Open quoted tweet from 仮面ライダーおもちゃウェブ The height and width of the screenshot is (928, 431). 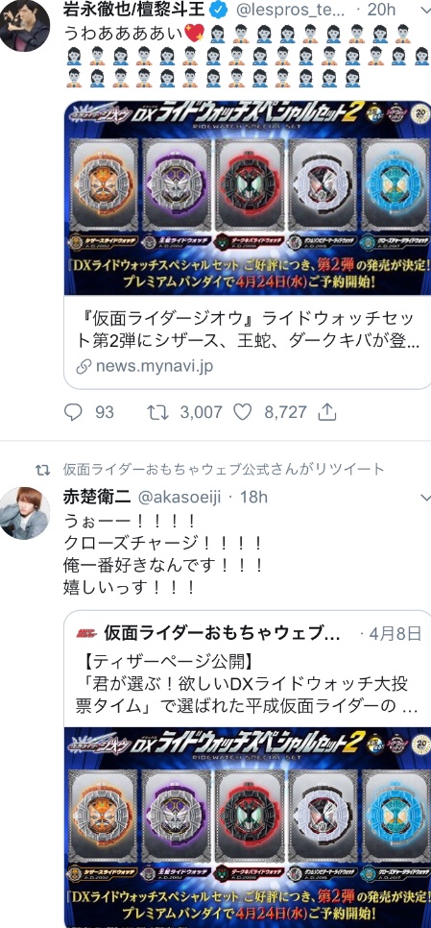(x=248, y=669)
